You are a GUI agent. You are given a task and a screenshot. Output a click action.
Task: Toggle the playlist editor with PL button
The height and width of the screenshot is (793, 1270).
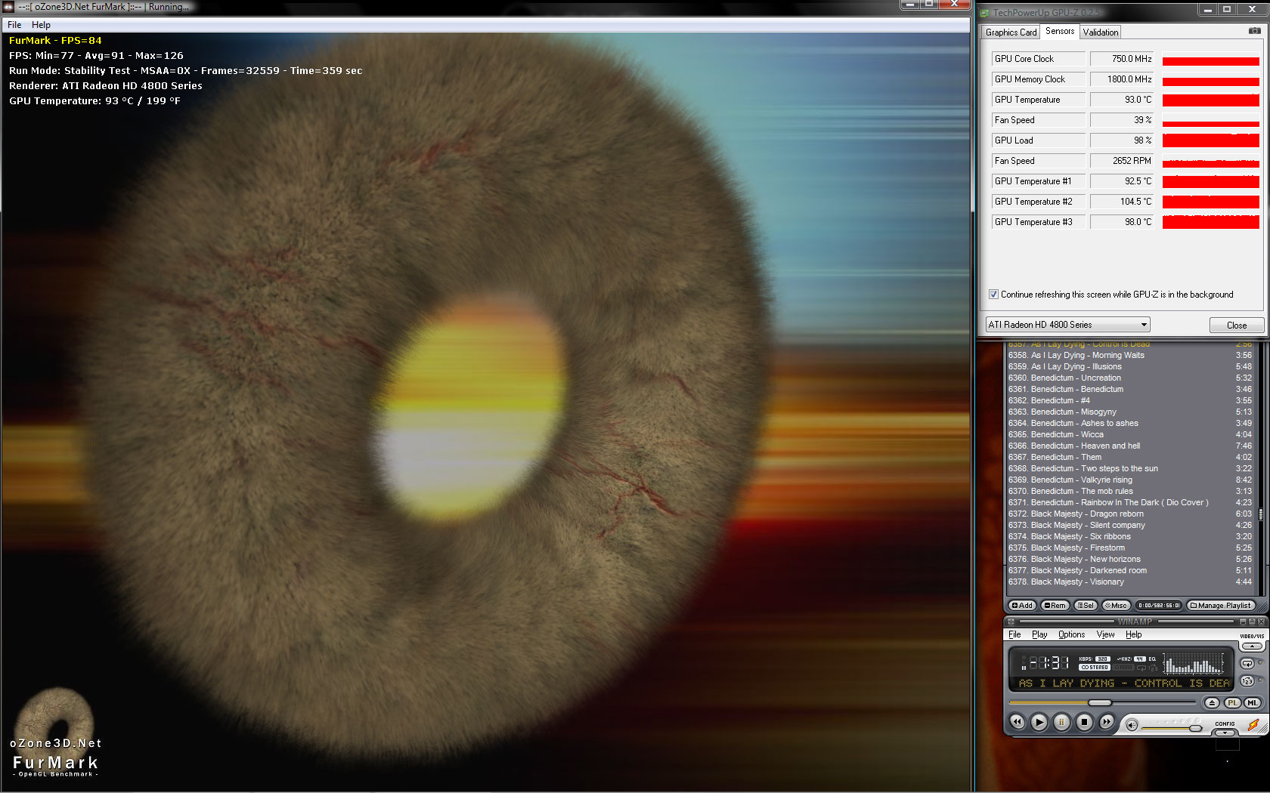(x=1233, y=703)
